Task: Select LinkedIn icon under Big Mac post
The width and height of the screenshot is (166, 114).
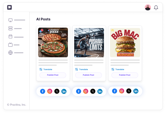Action: (x=136, y=91)
